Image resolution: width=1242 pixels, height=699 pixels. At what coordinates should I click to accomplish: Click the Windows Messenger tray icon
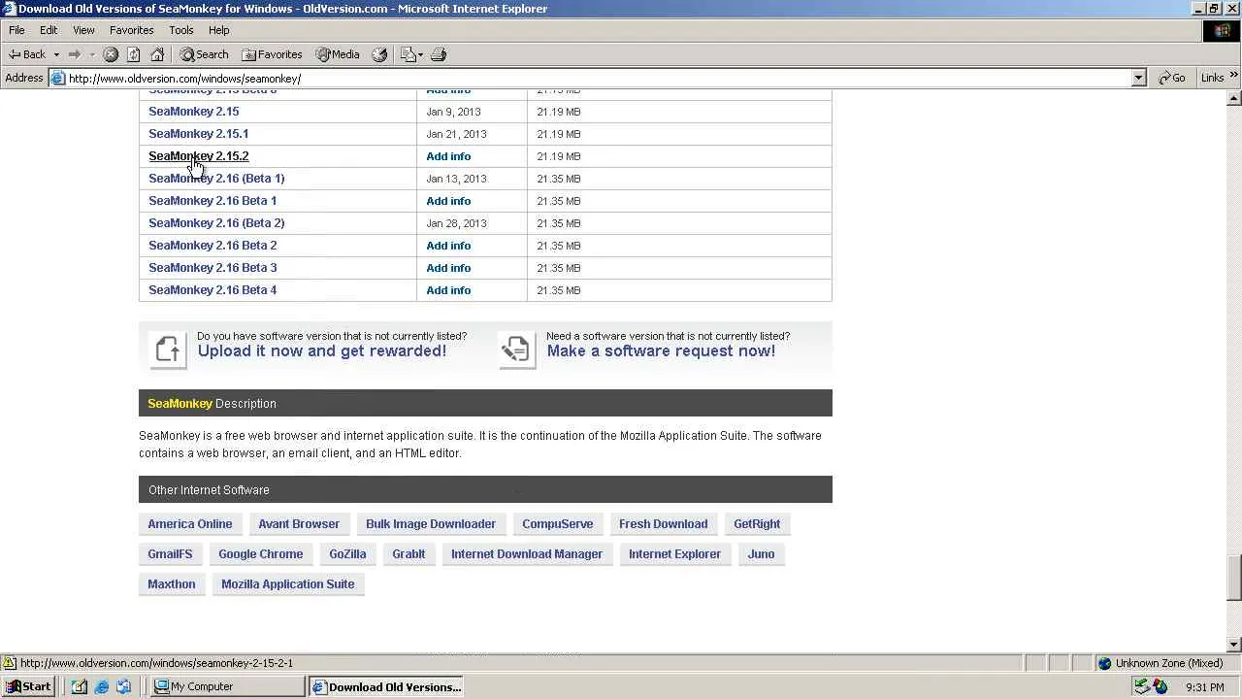point(1160,687)
